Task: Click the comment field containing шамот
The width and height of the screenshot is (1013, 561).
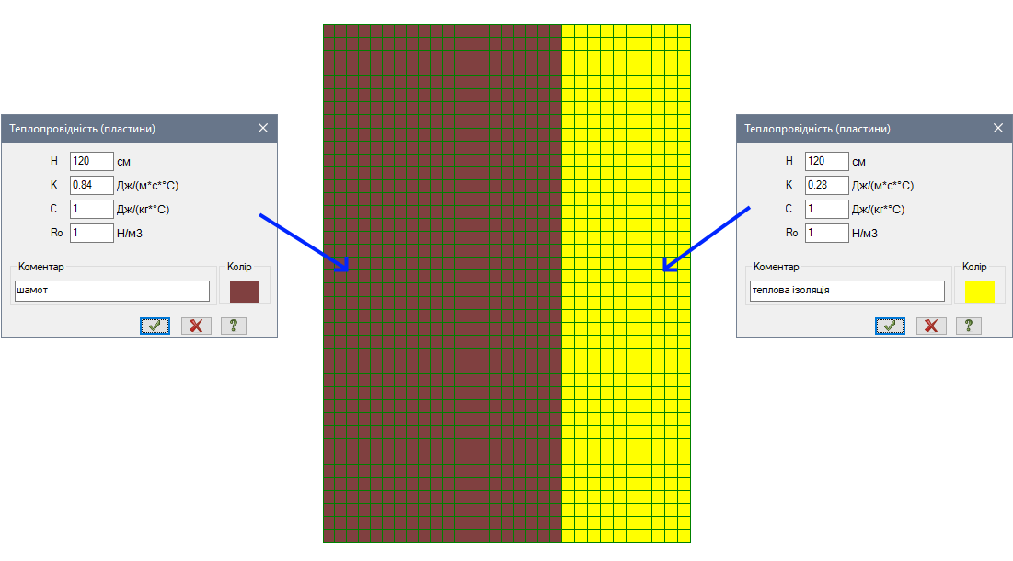Action: (x=112, y=292)
